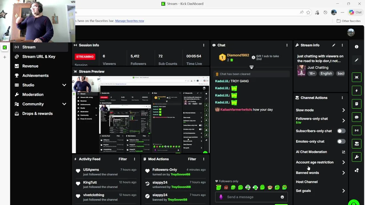The image size is (365, 205).
Task: Open browser history icon in toolbar
Action: point(325,13)
